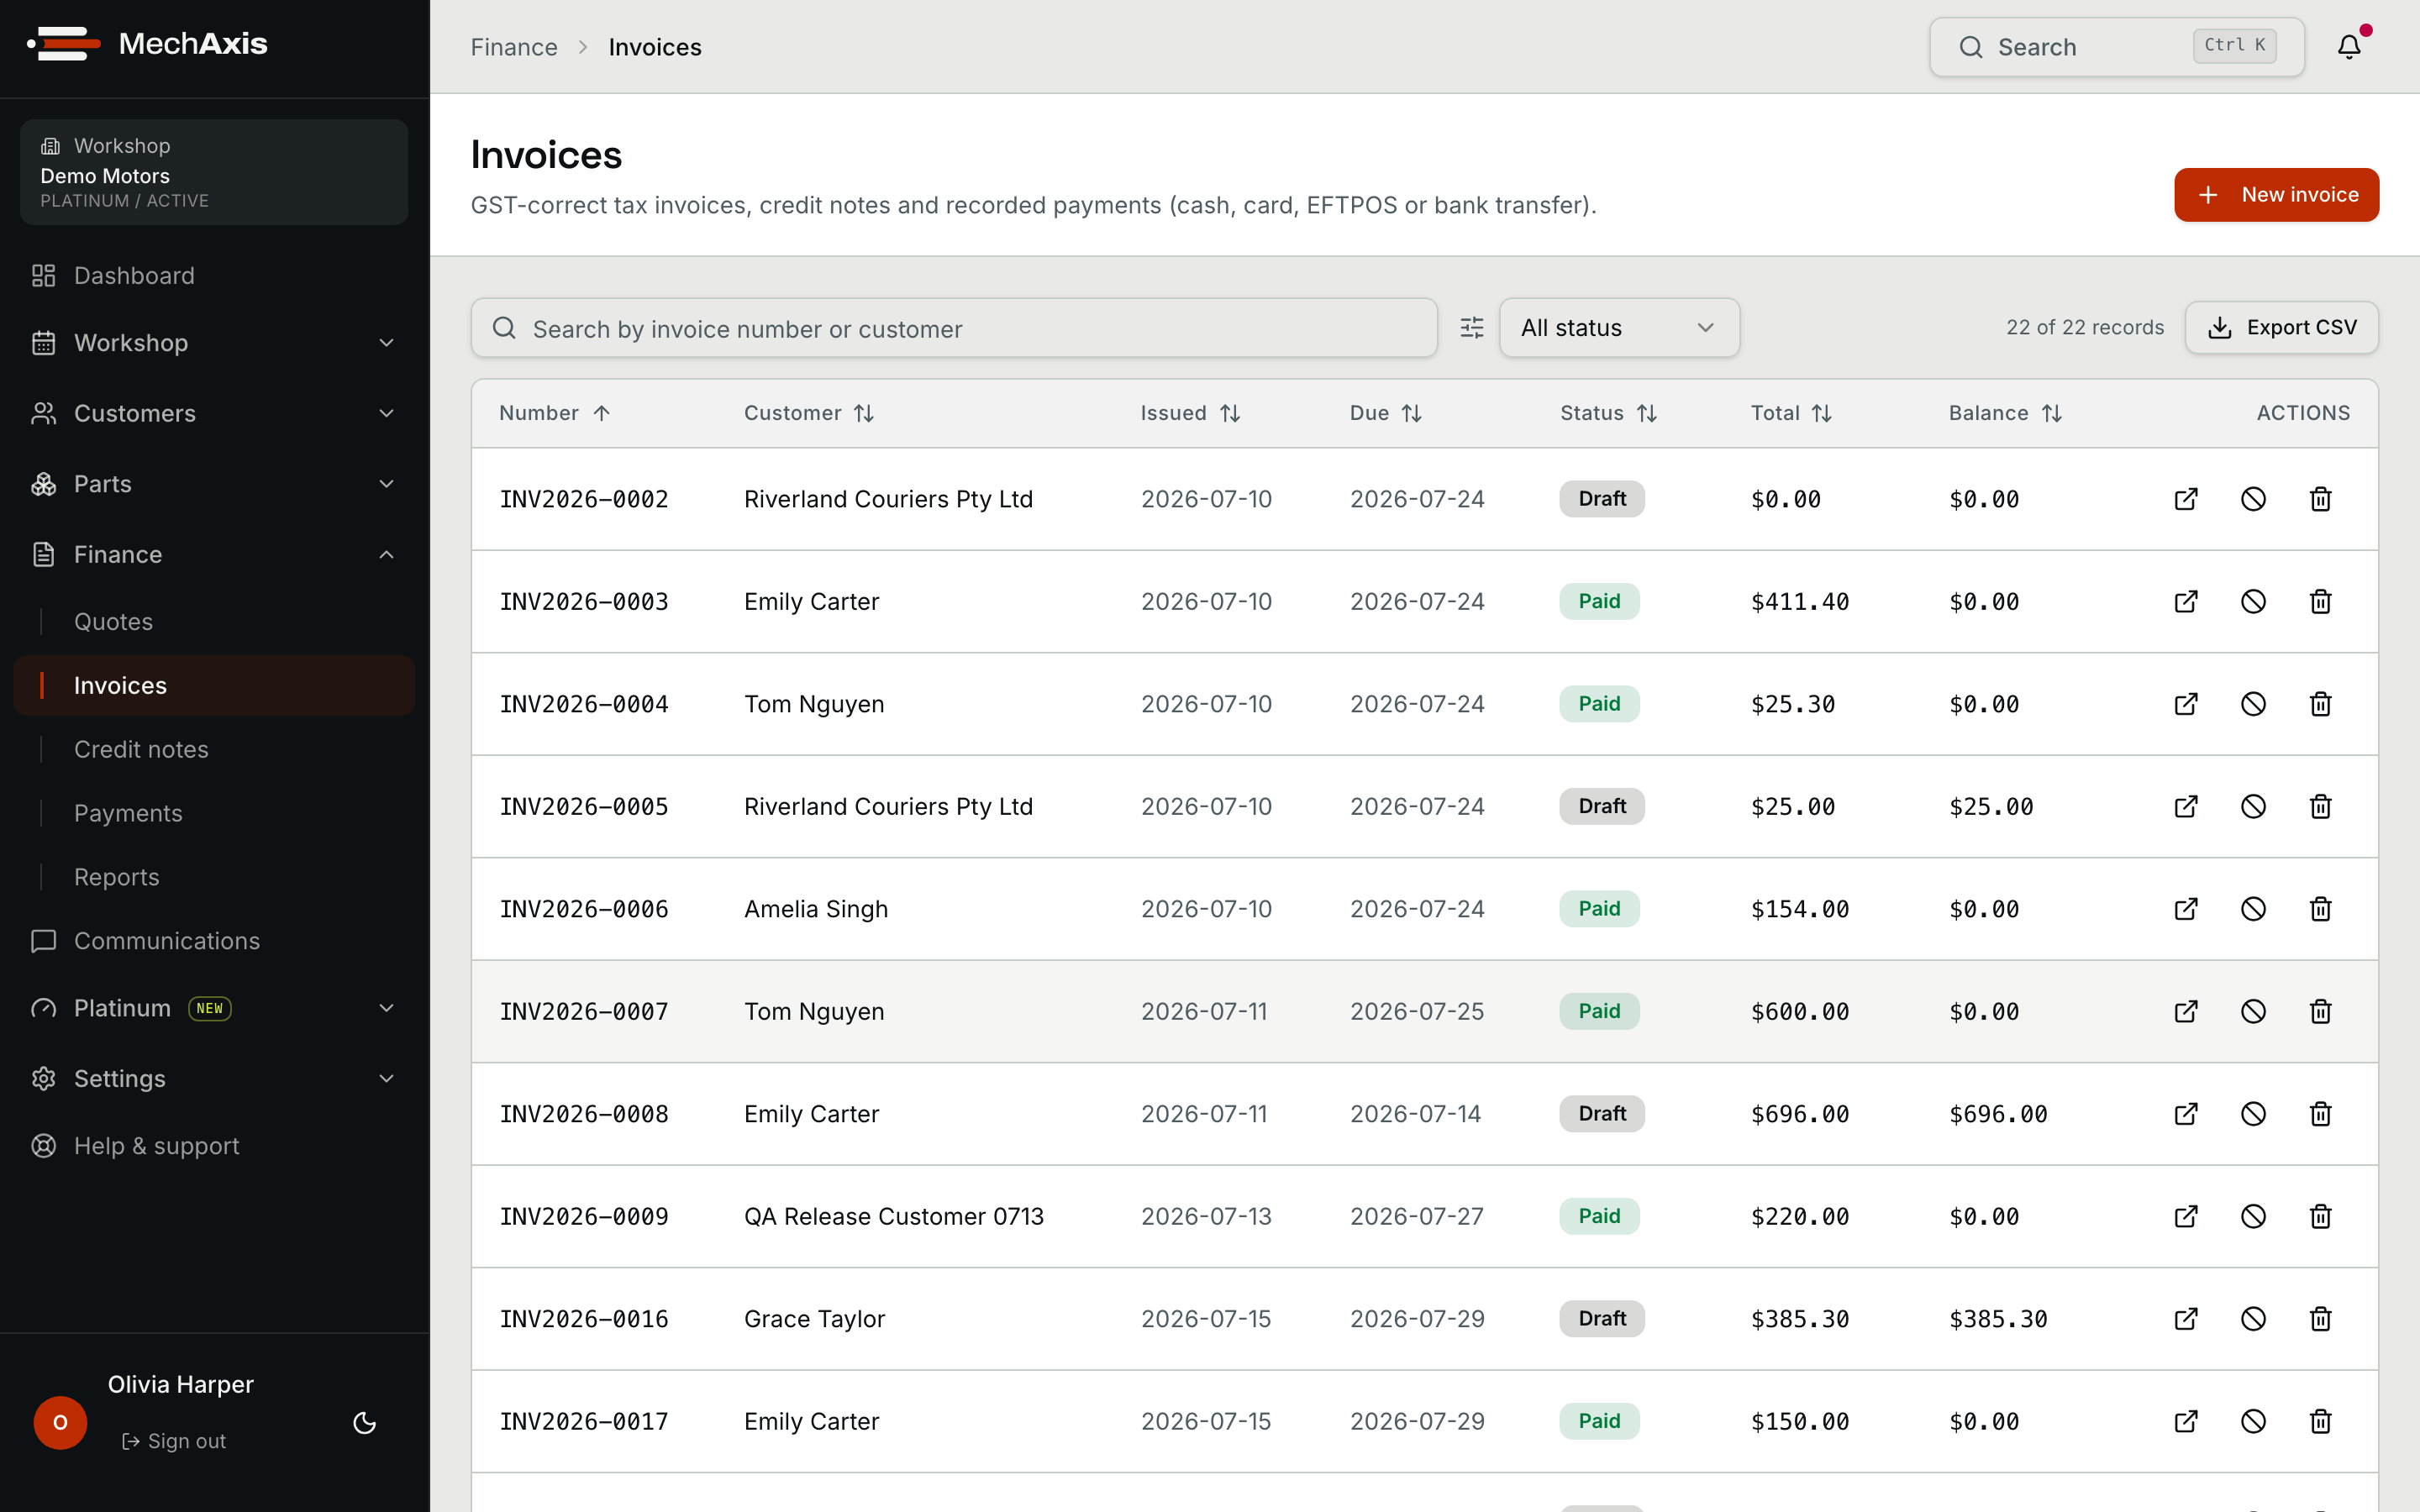
Task: Void invoice INV2026-0003
Action: (x=2253, y=601)
